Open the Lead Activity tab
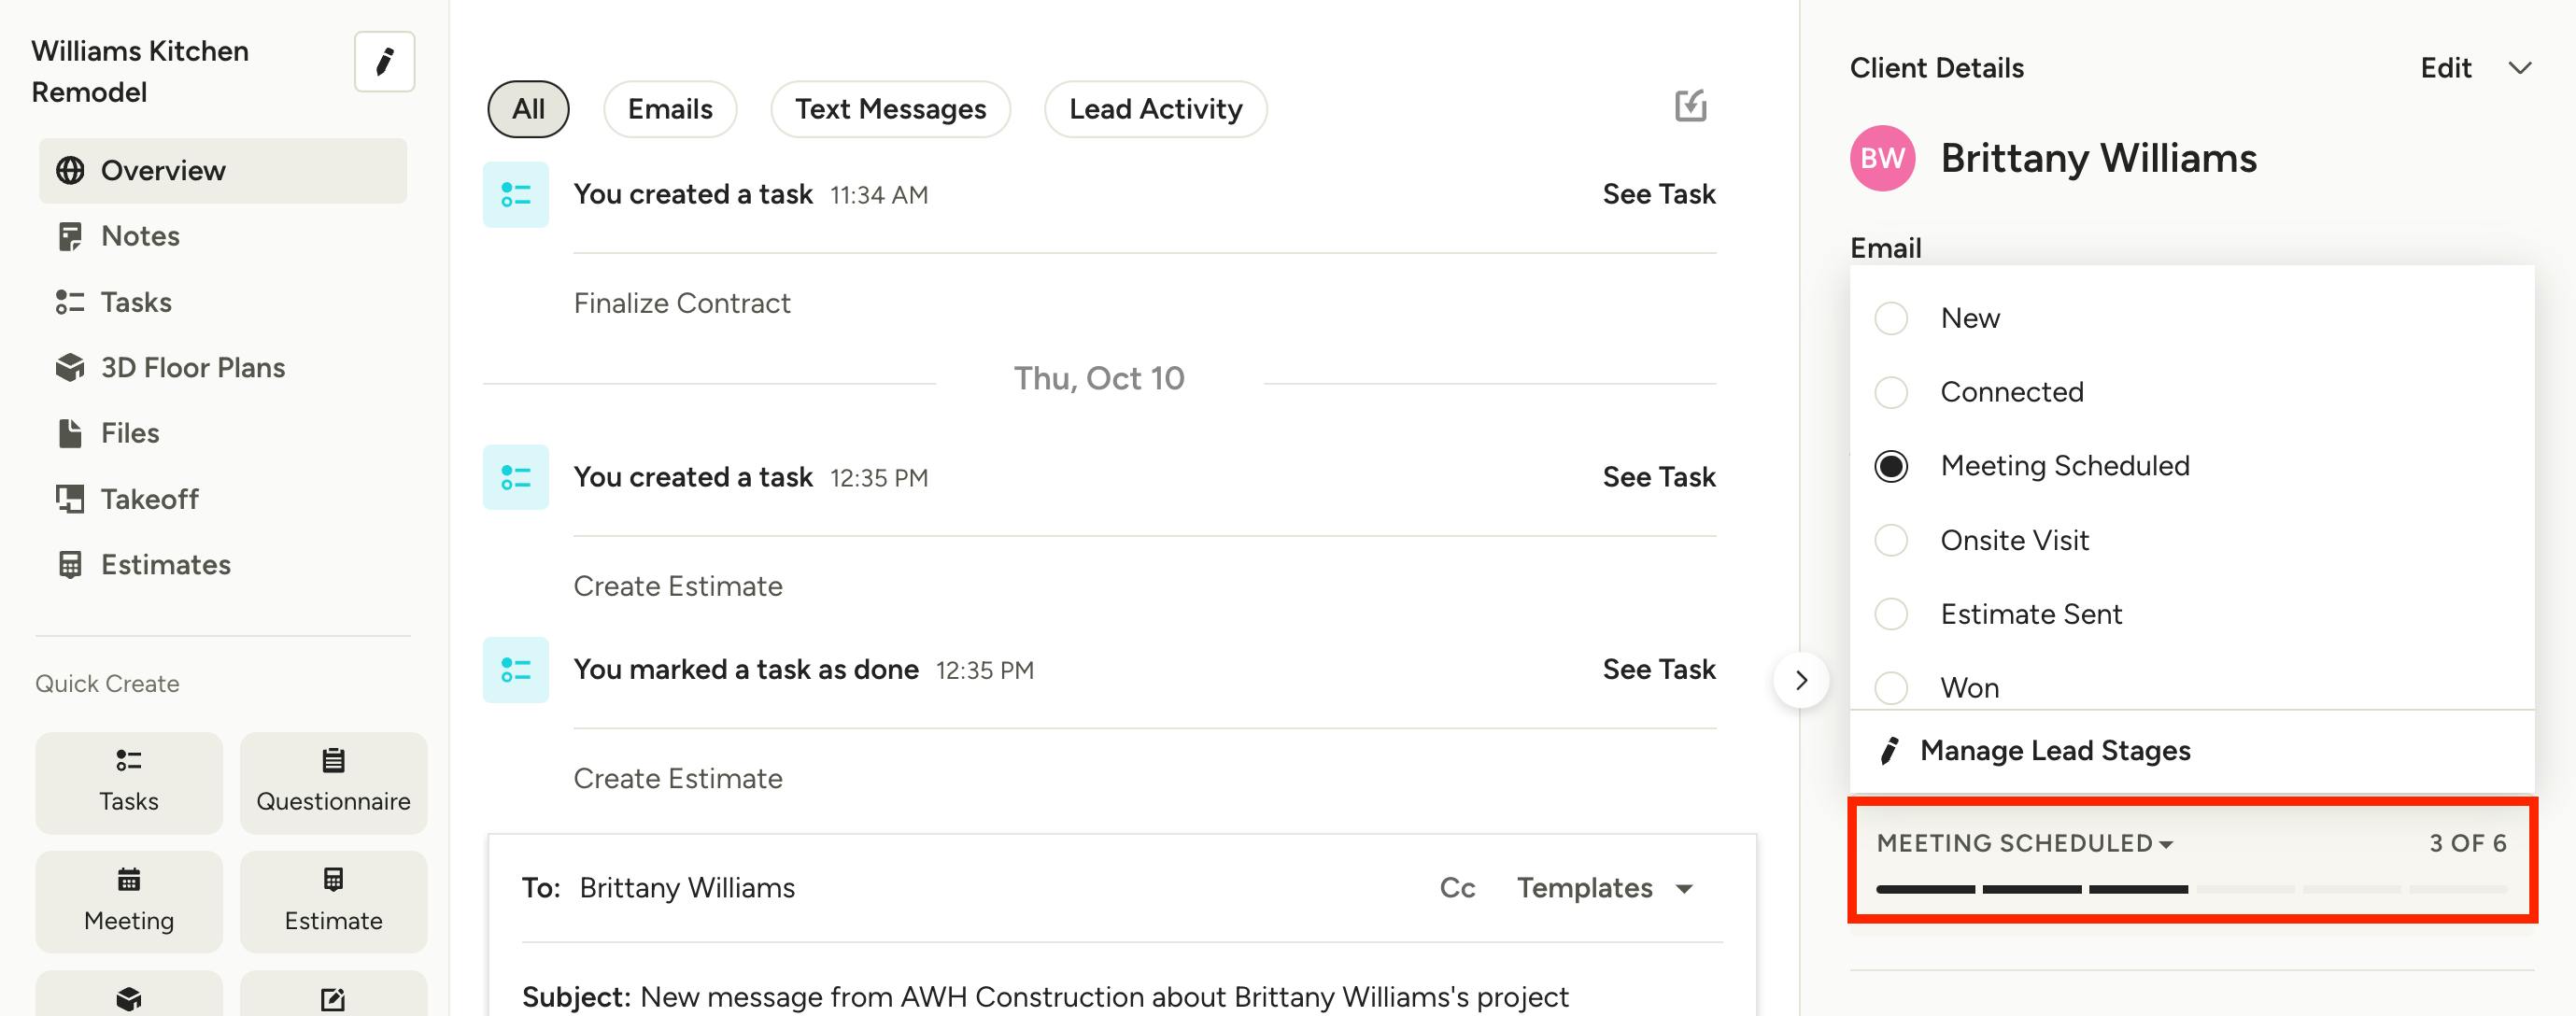The height and width of the screenshot is (1016, 2576). 1154,109
